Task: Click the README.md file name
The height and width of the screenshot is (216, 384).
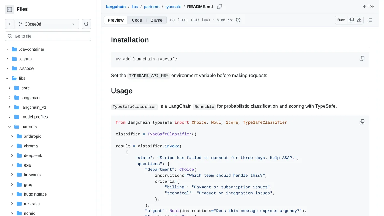Action: point(200,7)
